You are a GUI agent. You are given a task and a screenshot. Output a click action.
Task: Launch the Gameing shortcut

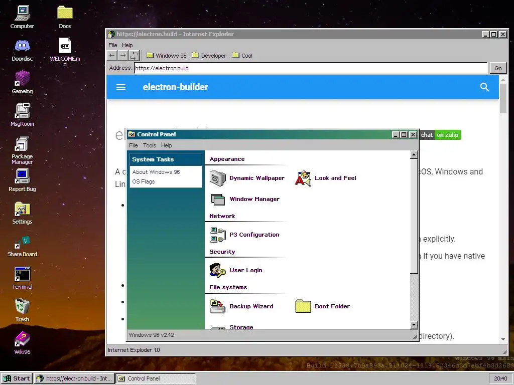pos(22,82)
